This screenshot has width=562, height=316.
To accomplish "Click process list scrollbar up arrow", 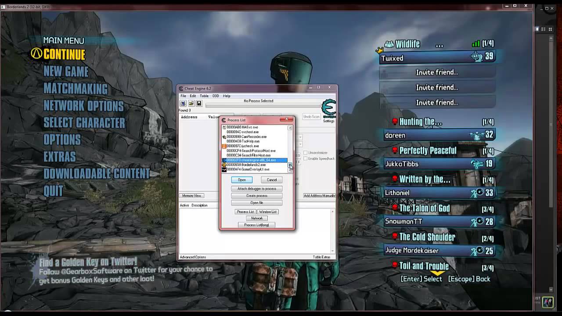I will coord(290,128).
